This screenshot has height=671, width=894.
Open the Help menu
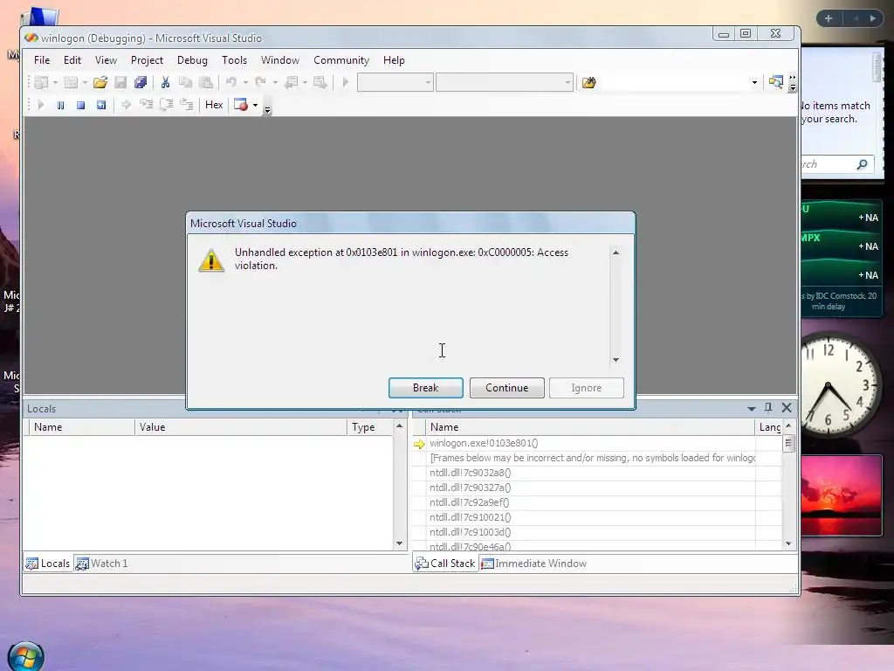pos(394,60)
